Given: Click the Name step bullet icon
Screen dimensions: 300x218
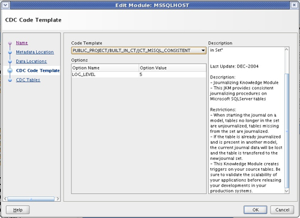Looking at the screenshot, I should (x=10, y=43).
